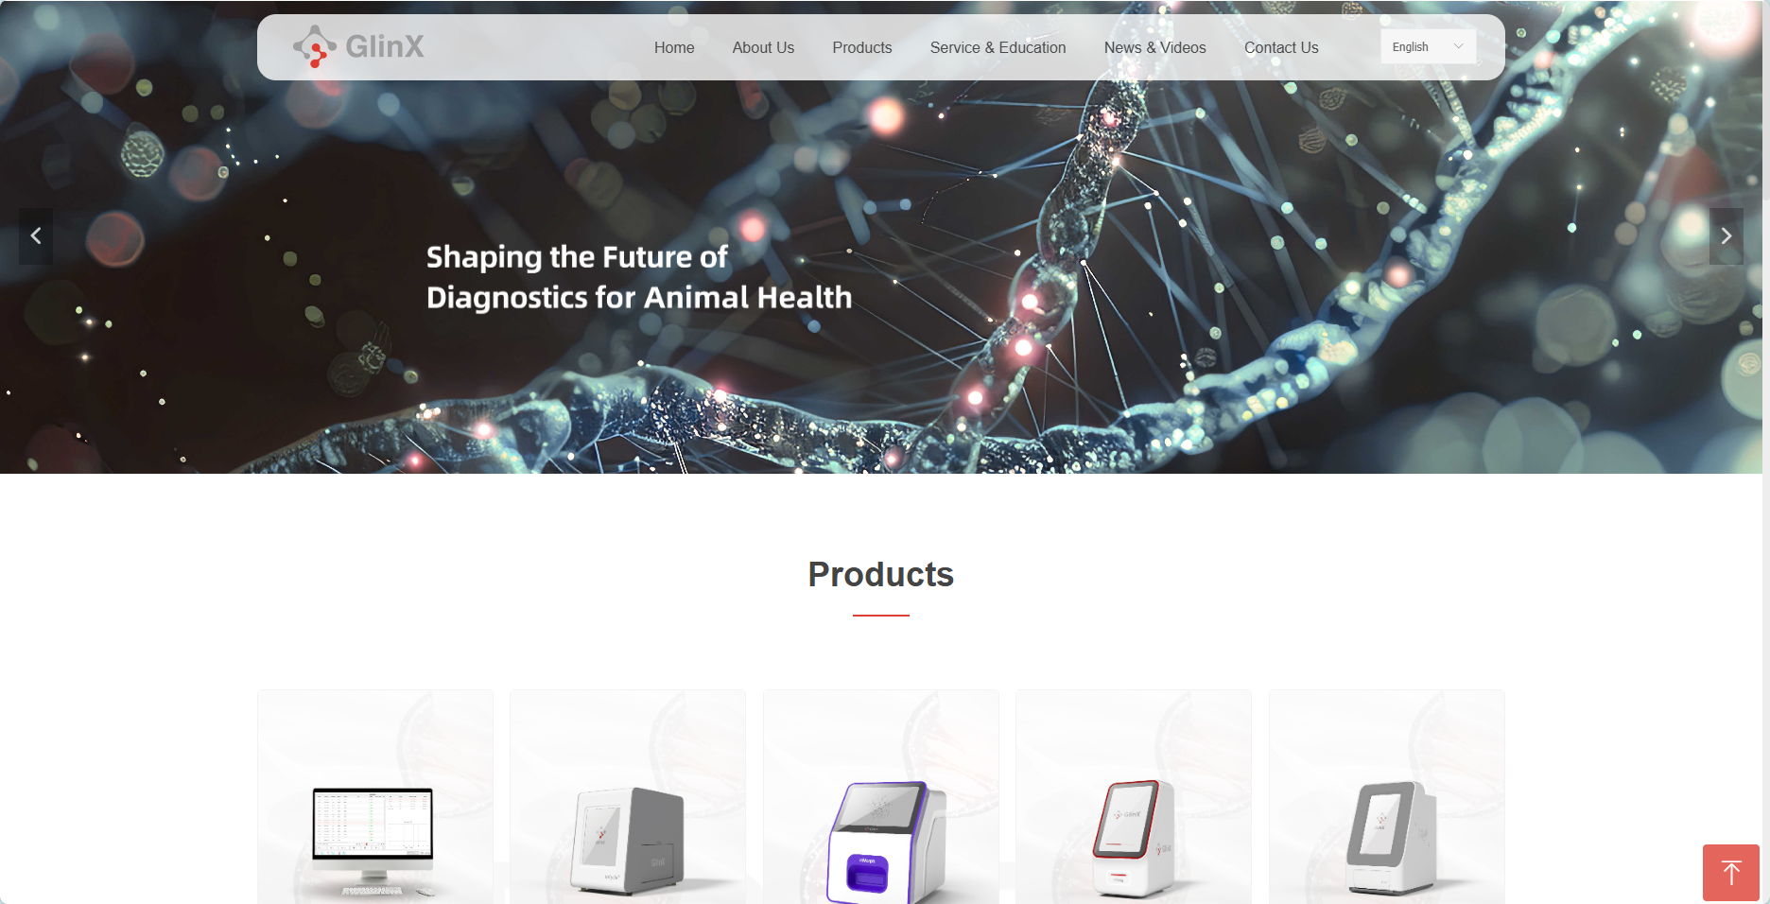This screenshot has width=1770, height=904.
Task: Go to previous banner slide arrow
Action: pyautogui.click(x=36, y=236)
